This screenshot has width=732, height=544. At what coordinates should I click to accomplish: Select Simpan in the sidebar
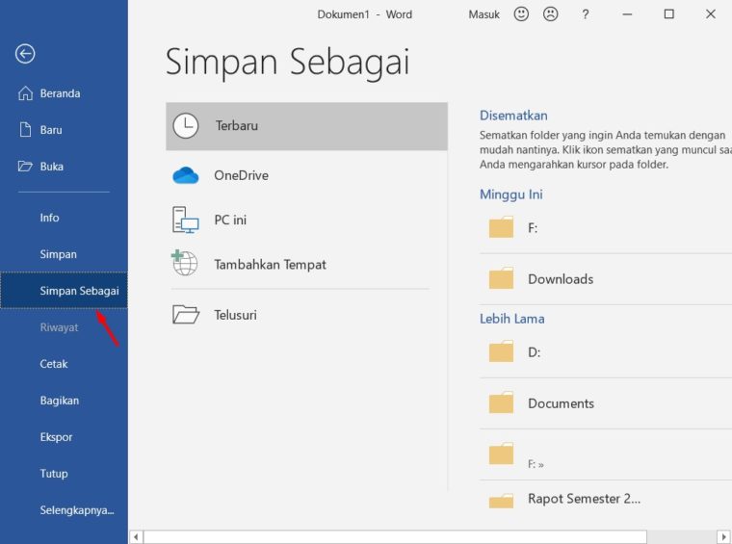click(x=59, y=254)
